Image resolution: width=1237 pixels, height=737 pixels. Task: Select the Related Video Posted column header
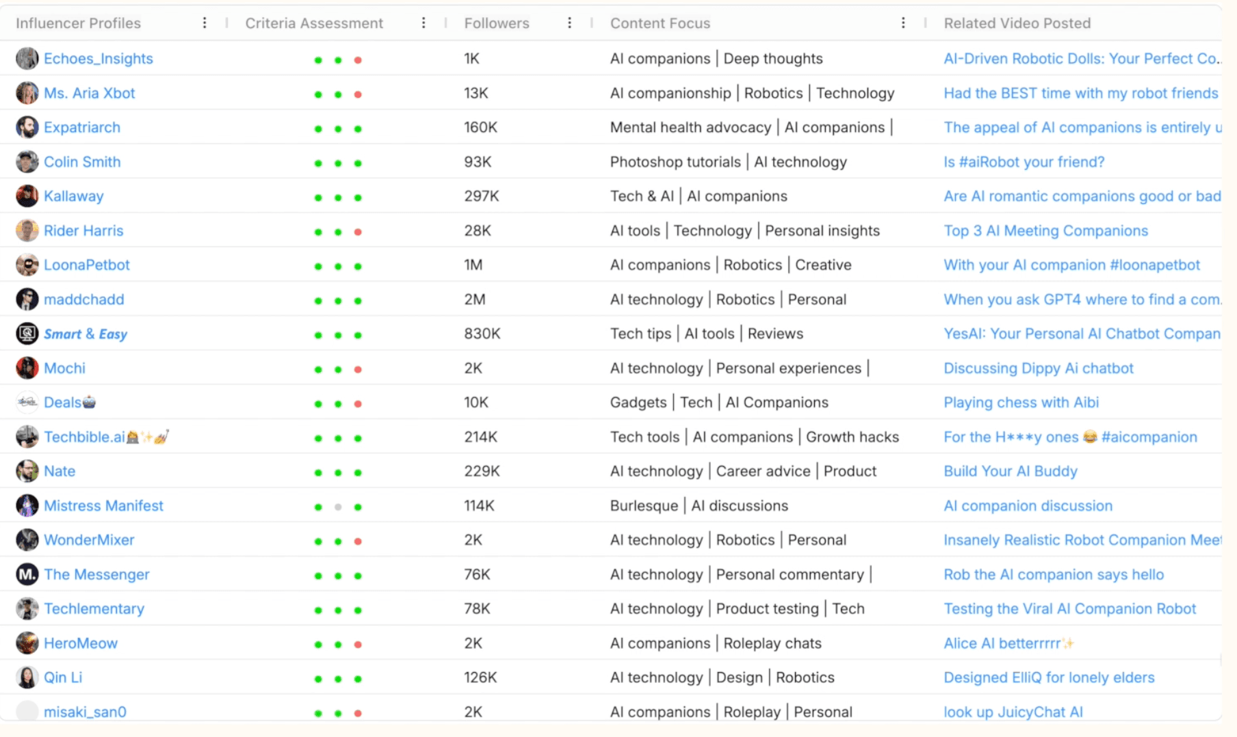(1017, 23)
